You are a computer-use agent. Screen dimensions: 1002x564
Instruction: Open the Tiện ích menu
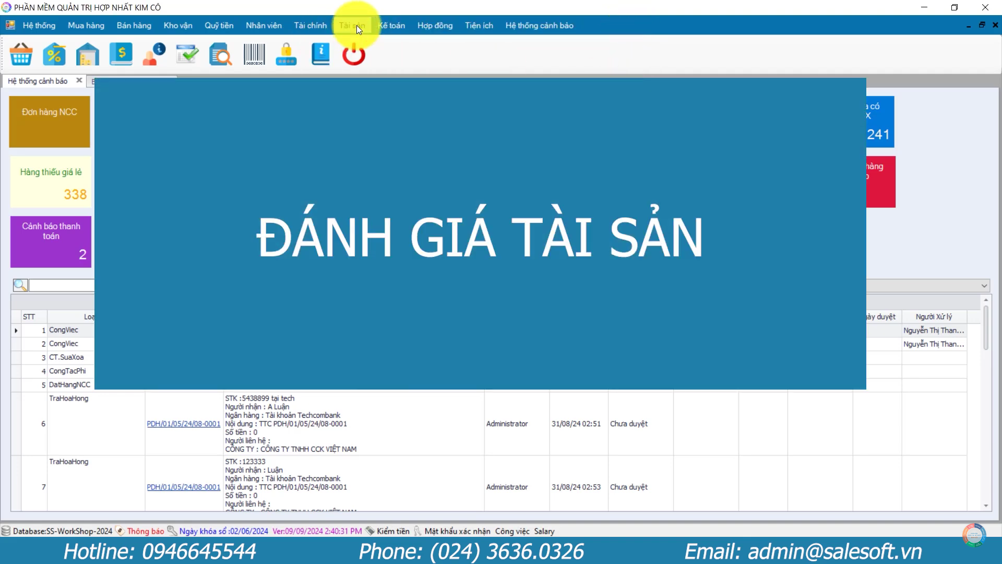479,25
